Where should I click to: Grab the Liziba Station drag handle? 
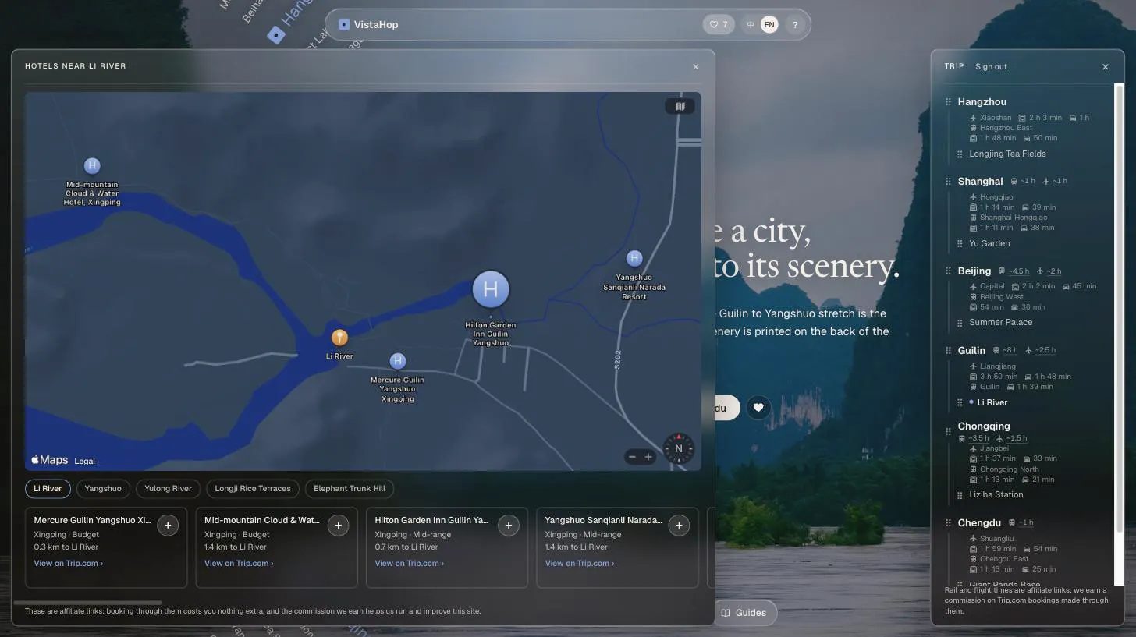960,495
